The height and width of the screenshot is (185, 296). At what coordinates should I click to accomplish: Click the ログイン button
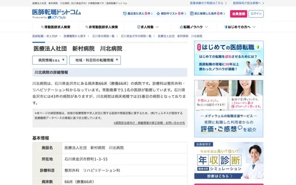coord(256,14)
